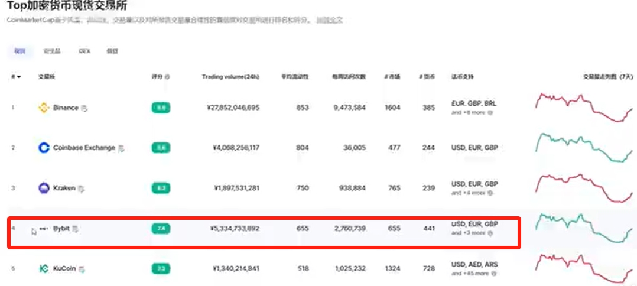The height and width of the screenshot is (286, 637).
Task: Click the 7-day volume chart column header
Action: point(608,76)
